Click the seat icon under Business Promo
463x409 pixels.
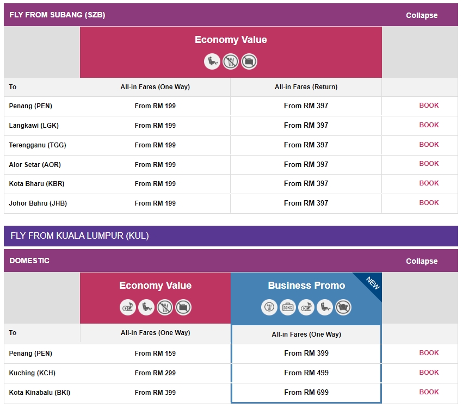pos(325,308)
